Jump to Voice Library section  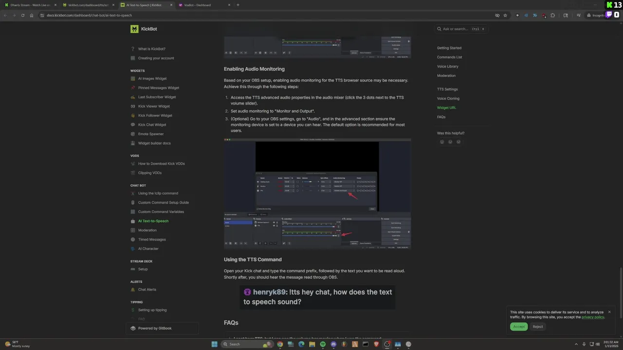pos(448,67)
